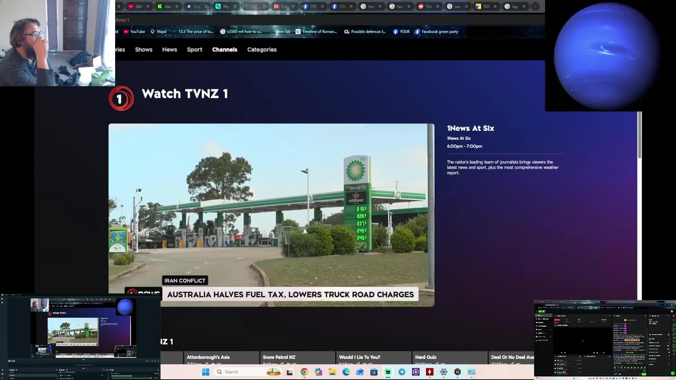Close the Kick 'Ale' browser tab

point(177,6)
